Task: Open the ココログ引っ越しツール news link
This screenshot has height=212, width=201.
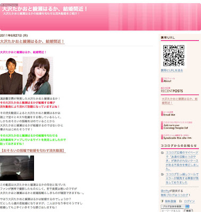Action: [182, 178]
